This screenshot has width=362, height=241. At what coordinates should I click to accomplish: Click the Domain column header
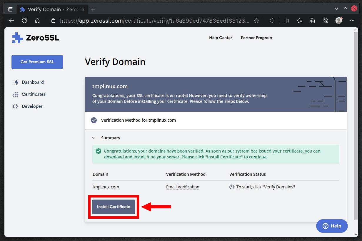[101, 174]
